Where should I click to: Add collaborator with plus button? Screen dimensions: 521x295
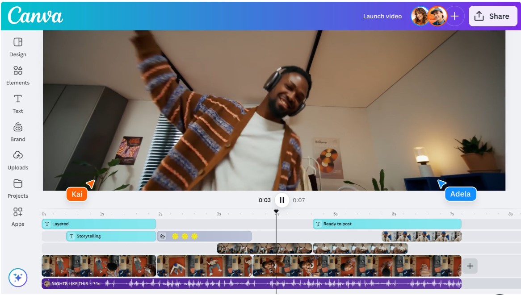[454, 16]
